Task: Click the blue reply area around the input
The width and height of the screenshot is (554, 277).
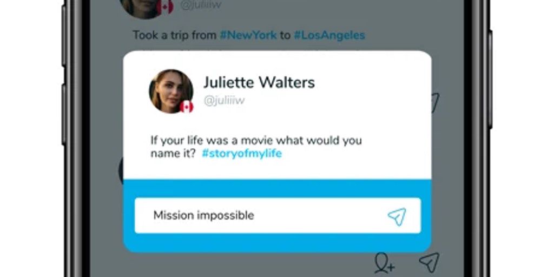Action: tap(278, 216)
